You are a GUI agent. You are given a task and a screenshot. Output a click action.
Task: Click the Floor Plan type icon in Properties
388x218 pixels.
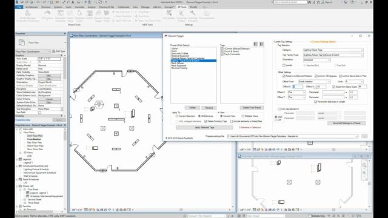tap(22, 42)
